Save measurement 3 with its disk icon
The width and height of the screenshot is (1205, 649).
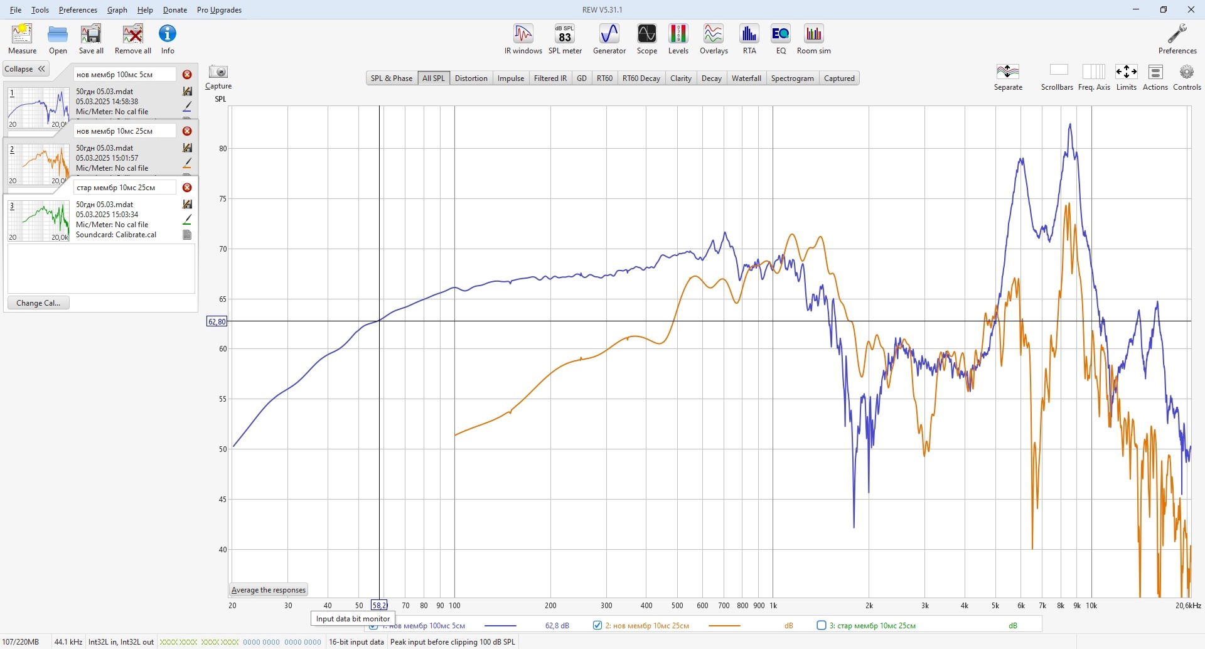[x=187, y=205]
